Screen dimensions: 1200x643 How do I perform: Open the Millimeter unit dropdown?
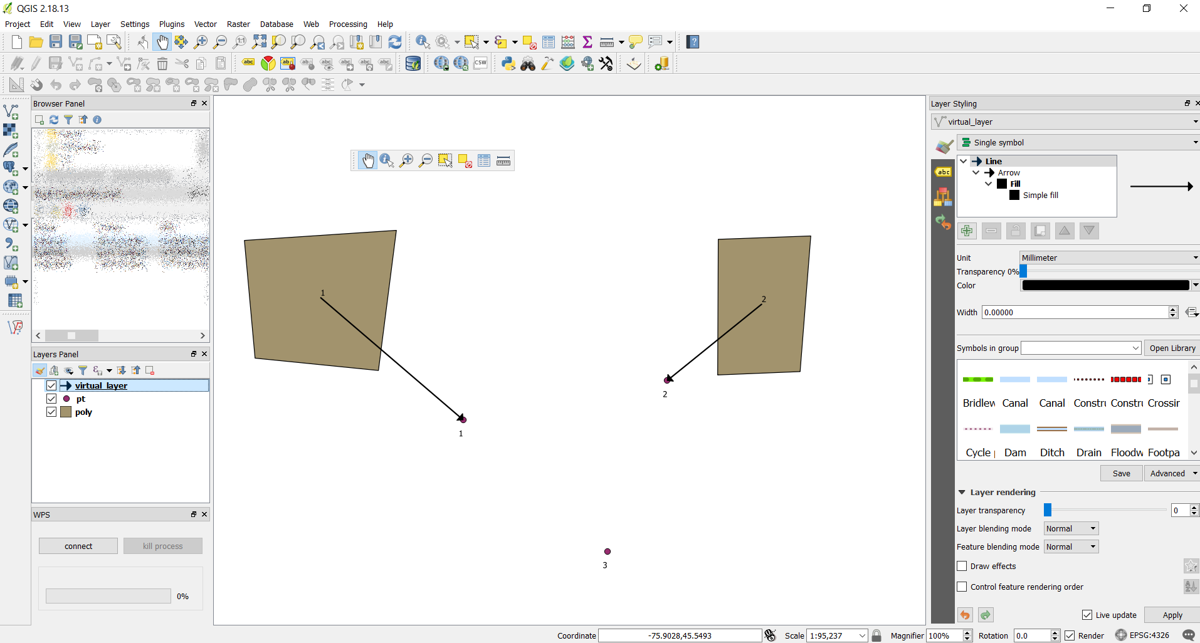1110,258
